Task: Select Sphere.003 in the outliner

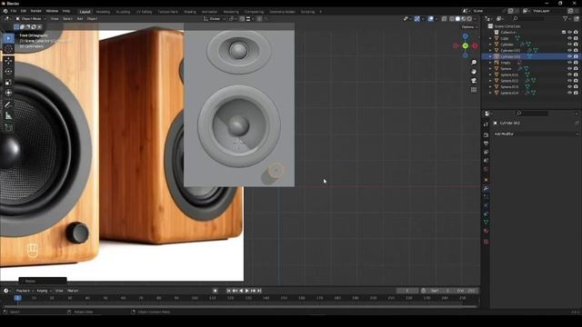Action: (x=509, y=87)
